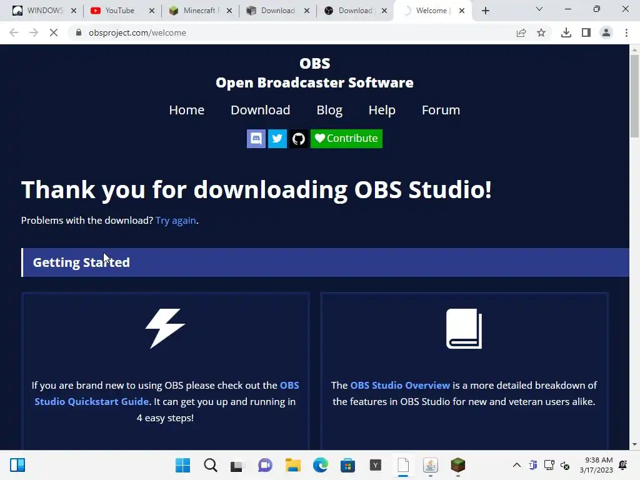Image resolution: width=640 pixels, height=480 pixels.
Task: Open a new browser tab
Action: pos(485,11)
